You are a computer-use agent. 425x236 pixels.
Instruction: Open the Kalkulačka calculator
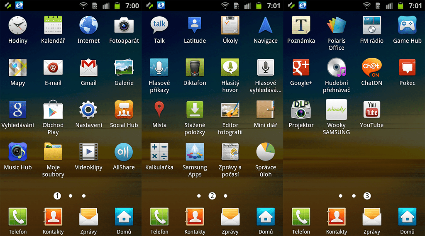click(x=159, y=152)
